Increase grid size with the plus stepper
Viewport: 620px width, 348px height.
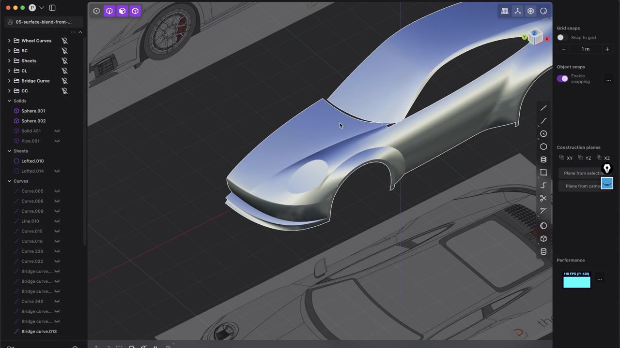pos(607,49)
